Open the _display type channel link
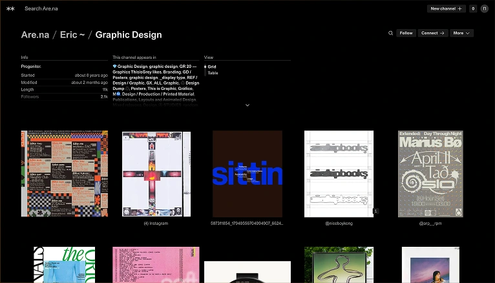Viewport: 495px width, 283px height. pyautogui.click(x=173, y=78)
